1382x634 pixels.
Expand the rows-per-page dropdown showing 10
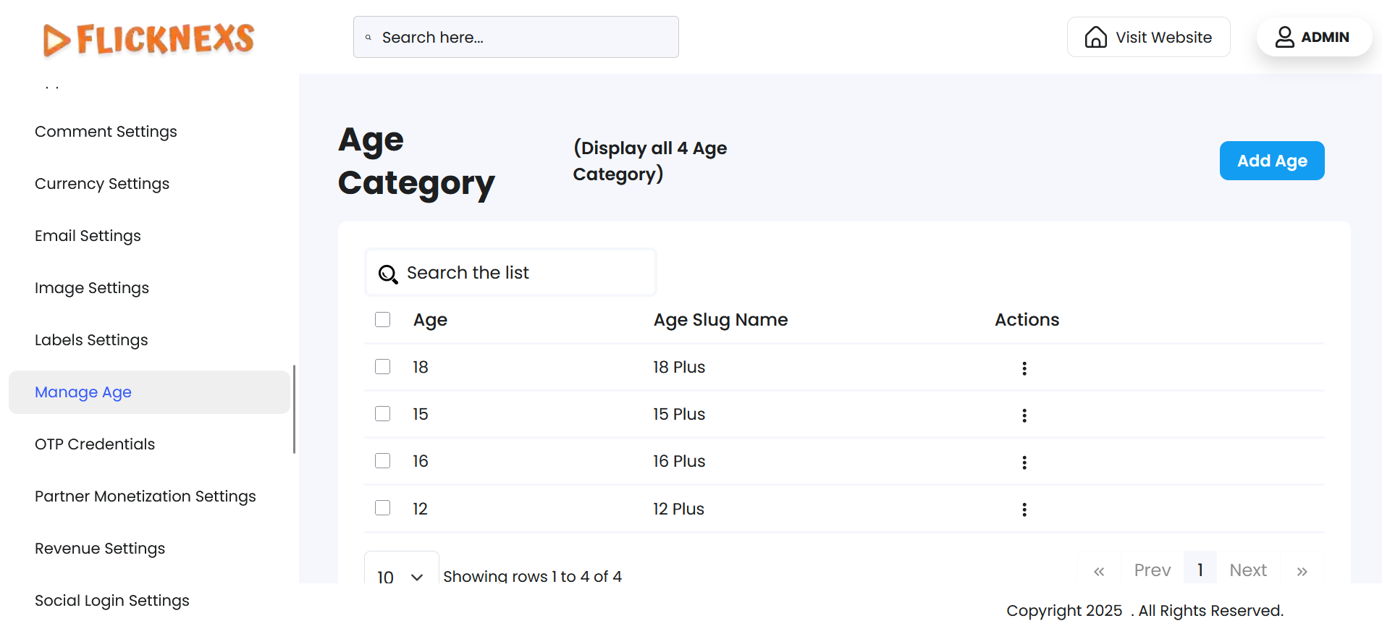pos(400,575)
